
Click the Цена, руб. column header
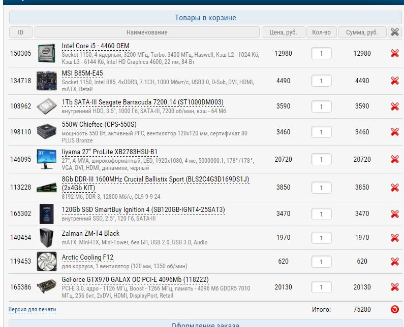click(284, 32)
